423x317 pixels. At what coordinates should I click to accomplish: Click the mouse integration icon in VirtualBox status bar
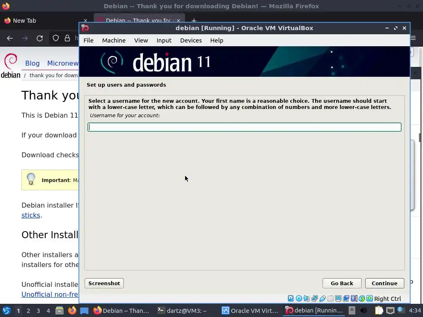click(x=362, y=298)
